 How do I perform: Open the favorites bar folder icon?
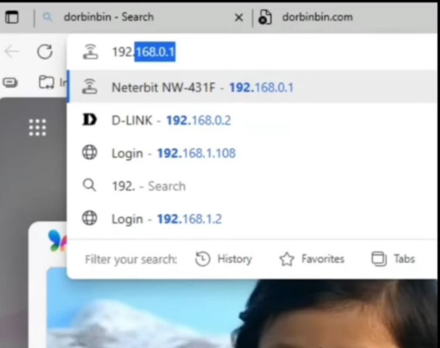coord(46,82)
